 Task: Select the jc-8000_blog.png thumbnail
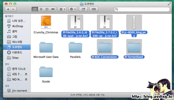pos(134,22)
